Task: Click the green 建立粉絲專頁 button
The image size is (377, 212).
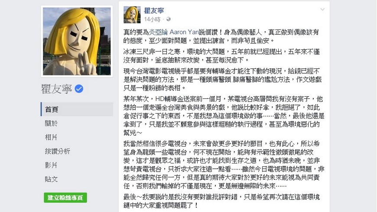Action: tap(65, 198)
